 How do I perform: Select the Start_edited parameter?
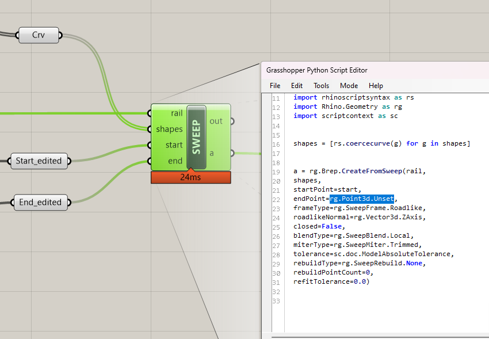pos(38,161)
